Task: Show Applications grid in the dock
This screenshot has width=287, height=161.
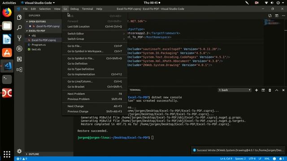Action: click(x=7, y=154)
